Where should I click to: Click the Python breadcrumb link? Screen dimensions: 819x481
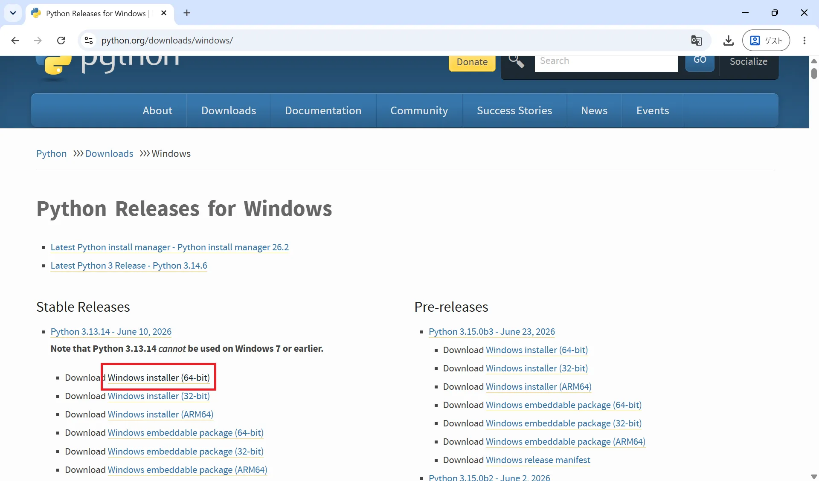(x=51, y=154)
